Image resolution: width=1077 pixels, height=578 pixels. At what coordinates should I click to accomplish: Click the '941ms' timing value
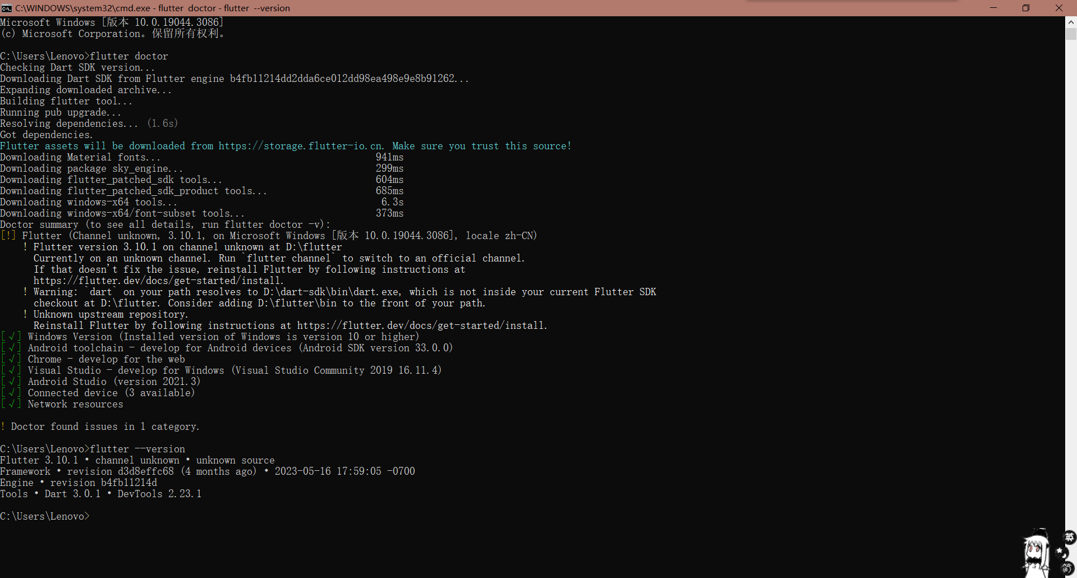(390, 157)
